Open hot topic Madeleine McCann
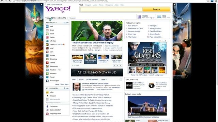This screenshot has height=122, width=218. (x=136, y=28)
